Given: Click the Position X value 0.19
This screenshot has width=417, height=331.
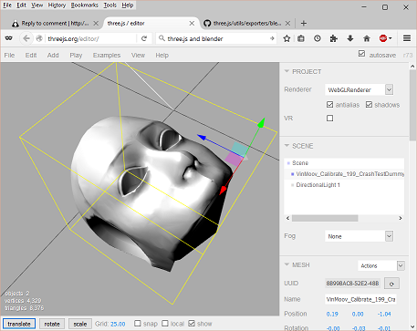Looking at the screenshot, I should click(x=332, y=314).
